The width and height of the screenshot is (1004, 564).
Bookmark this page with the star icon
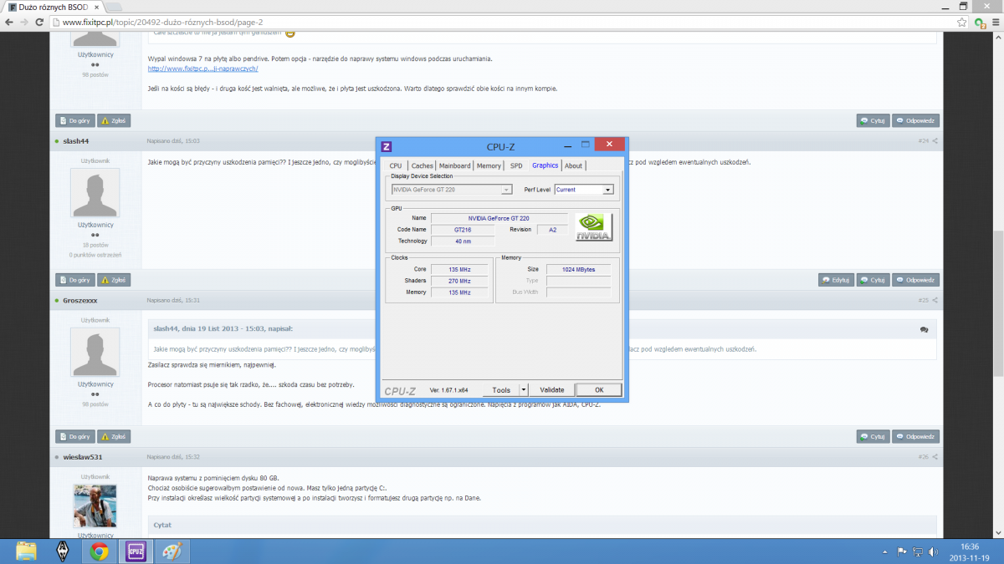pyautogui.click(x=963, y=23)
